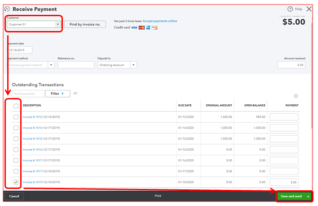318x206 pixels.
Task: Toggle the select-all header checkbox
Action: pos(16,106)
